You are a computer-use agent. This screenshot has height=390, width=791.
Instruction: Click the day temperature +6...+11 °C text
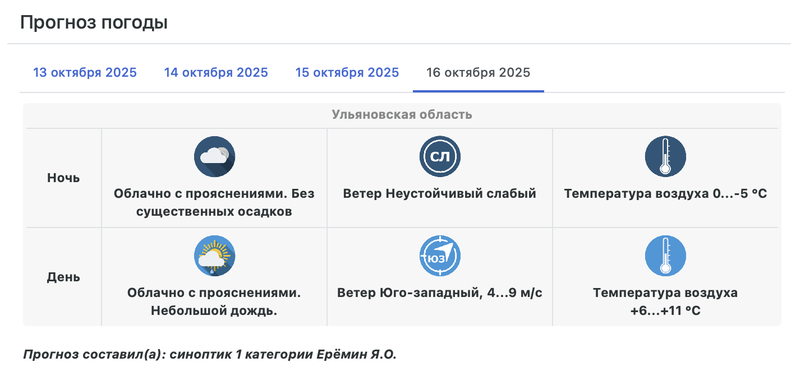click(665, 301)
